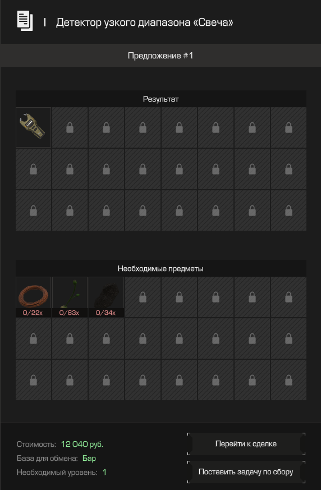Click the first locked slot in the bottom result row

click(x=34, y=210)
